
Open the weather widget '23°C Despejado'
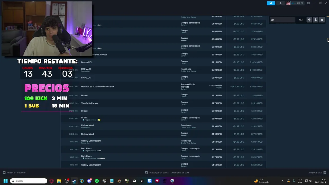click(x=261, y=181)
